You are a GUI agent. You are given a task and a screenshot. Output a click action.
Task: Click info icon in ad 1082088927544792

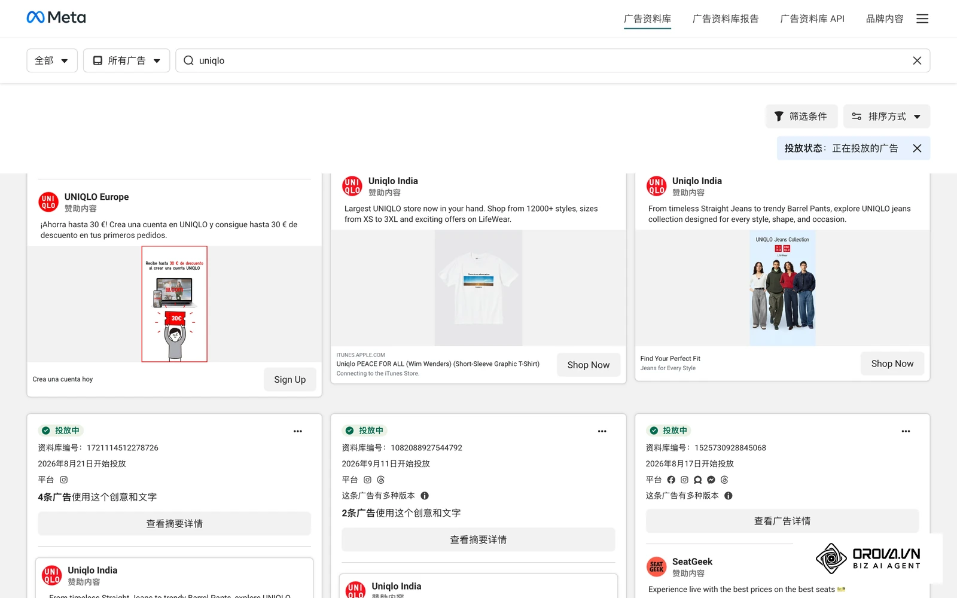pos(425,496)
